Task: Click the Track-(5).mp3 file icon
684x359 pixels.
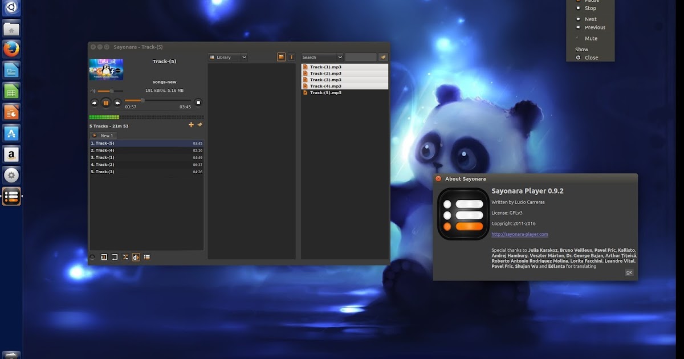Action: pyautogui.click(x=305, y=92)
